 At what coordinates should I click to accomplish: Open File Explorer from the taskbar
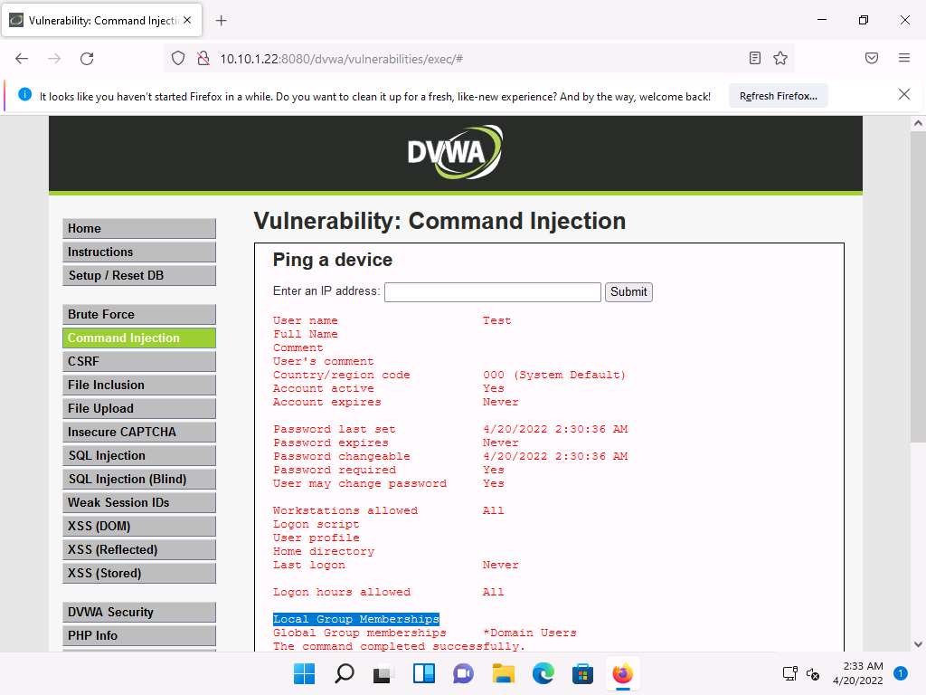[x=503, y=673]
